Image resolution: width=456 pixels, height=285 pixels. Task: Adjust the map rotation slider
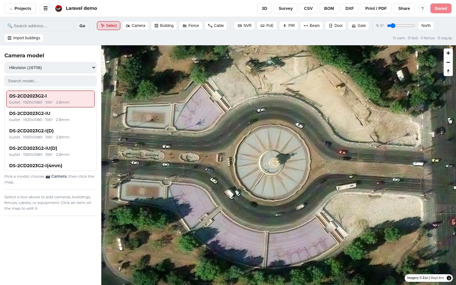401,26
